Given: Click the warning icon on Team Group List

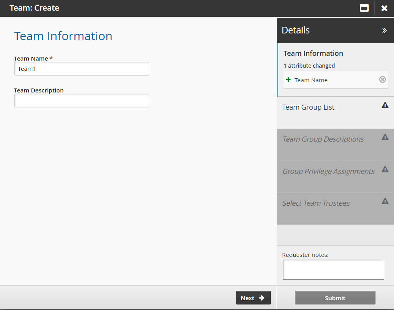Looking at the screenshot, I should point(385,105).
